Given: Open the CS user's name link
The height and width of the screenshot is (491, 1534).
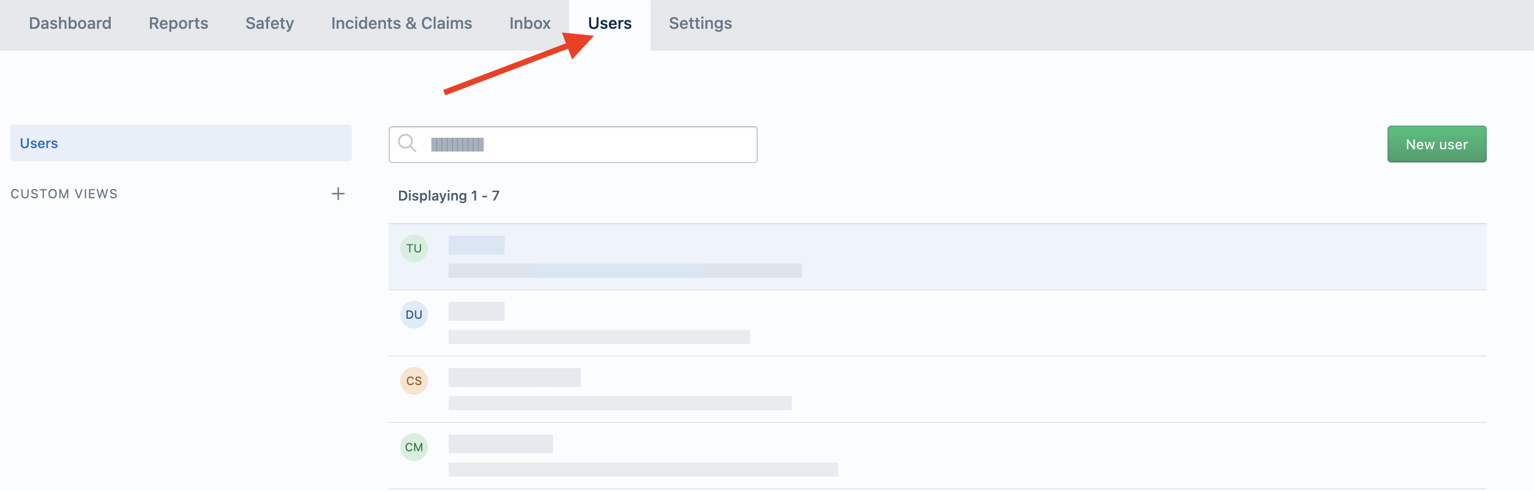Looking at the screenshot, I should [514, 377].
